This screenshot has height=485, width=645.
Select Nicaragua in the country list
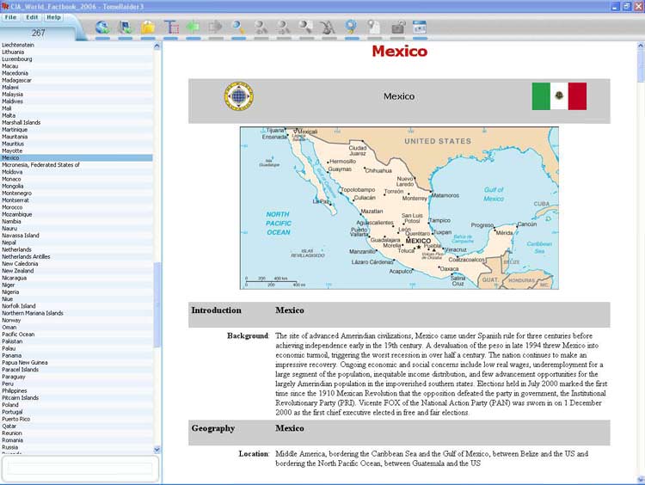(x=15, y=278)
